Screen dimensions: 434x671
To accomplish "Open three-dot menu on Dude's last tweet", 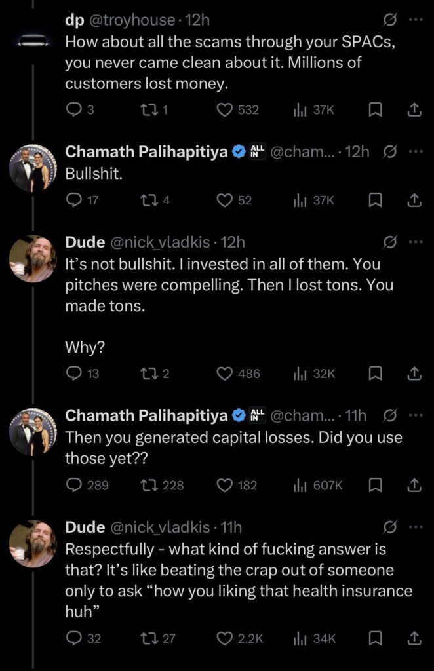I will pos(414,527).
